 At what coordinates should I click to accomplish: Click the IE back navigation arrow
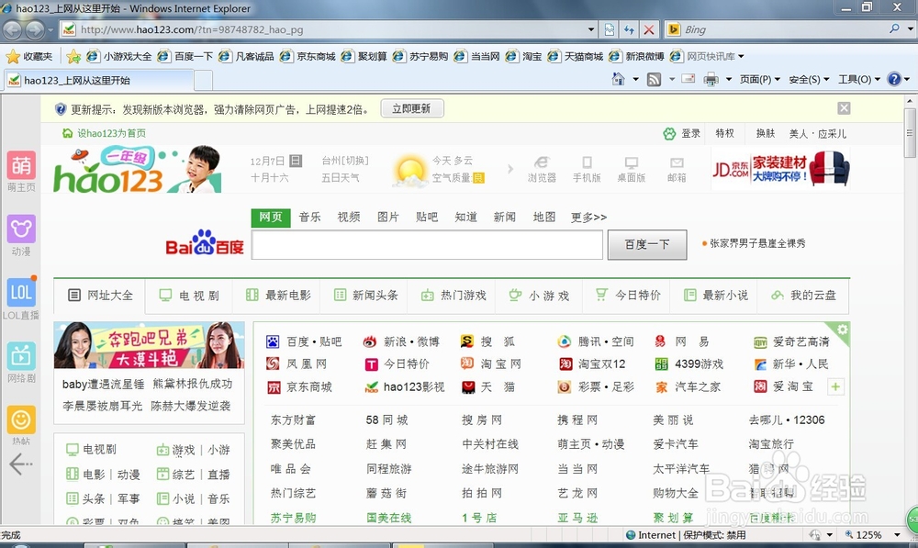pos(12,29)
